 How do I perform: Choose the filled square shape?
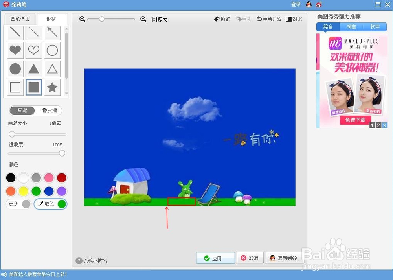[x=33, y=87]
